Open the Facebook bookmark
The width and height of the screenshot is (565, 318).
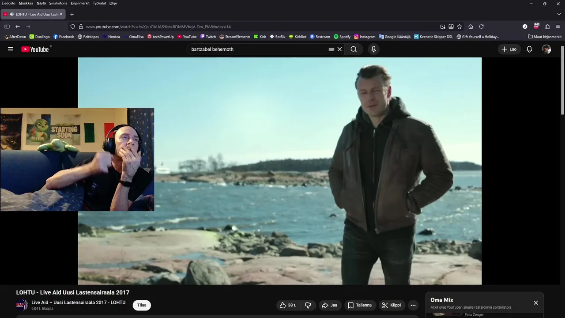(64, 37)
